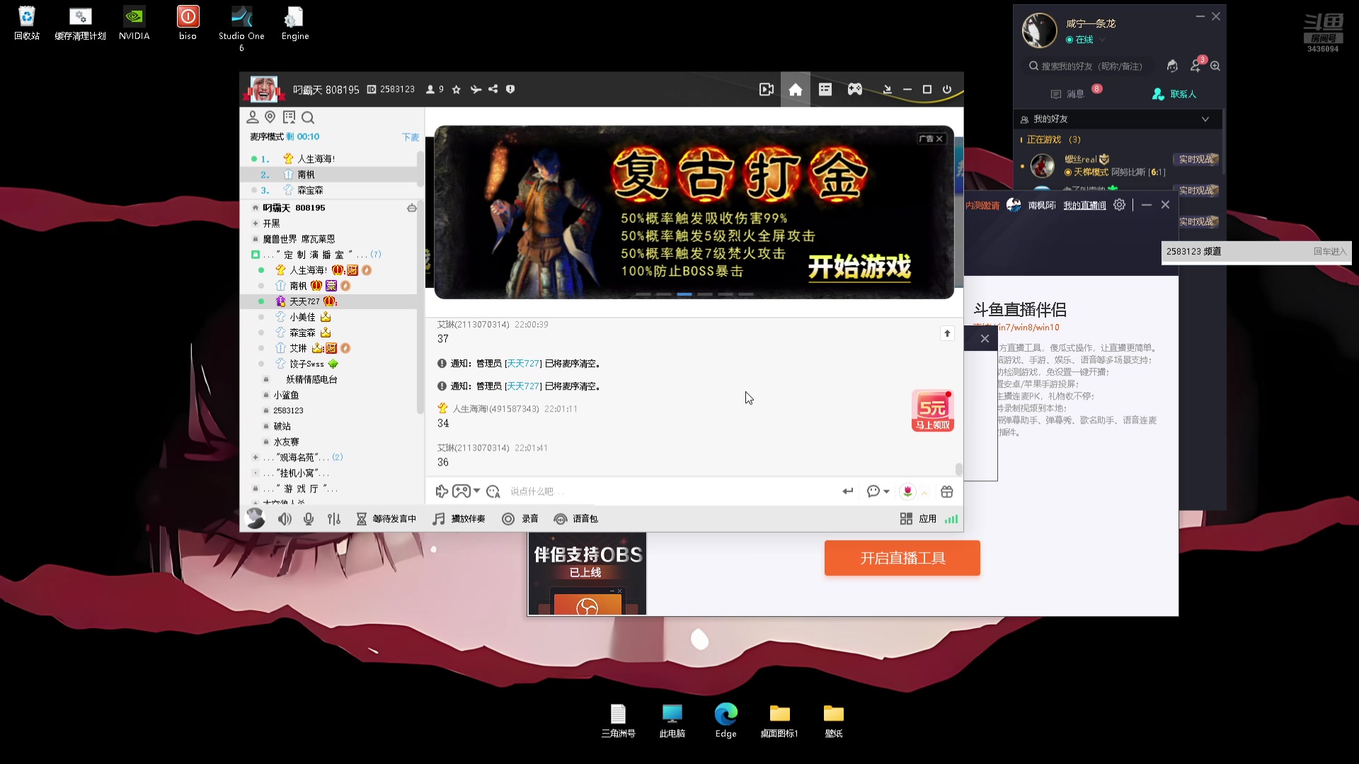Open the 此电脑 desktop icon

coord(672,720)
